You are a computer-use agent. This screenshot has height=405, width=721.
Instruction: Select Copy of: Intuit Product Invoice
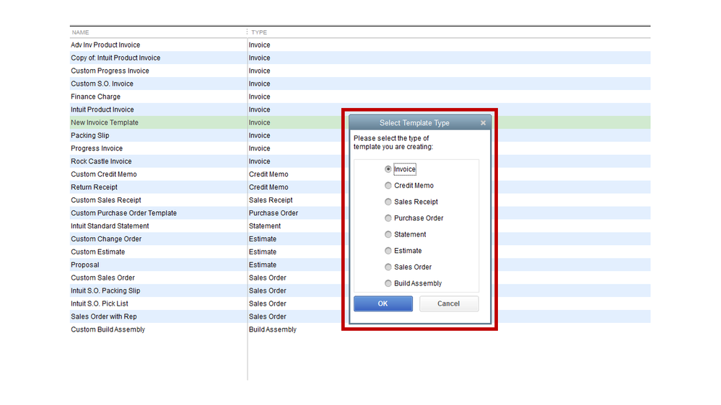click(115, 58)
